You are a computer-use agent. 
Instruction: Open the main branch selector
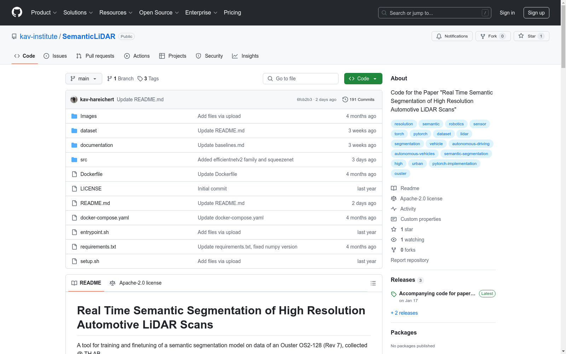coord(84,79)
